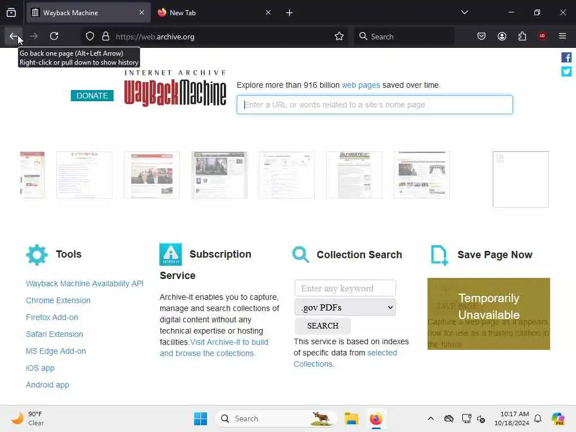Image resolution: width=576 pixels, height=432 pixels.
Task: Close the New Tab tab
Action: coord(268,12)
